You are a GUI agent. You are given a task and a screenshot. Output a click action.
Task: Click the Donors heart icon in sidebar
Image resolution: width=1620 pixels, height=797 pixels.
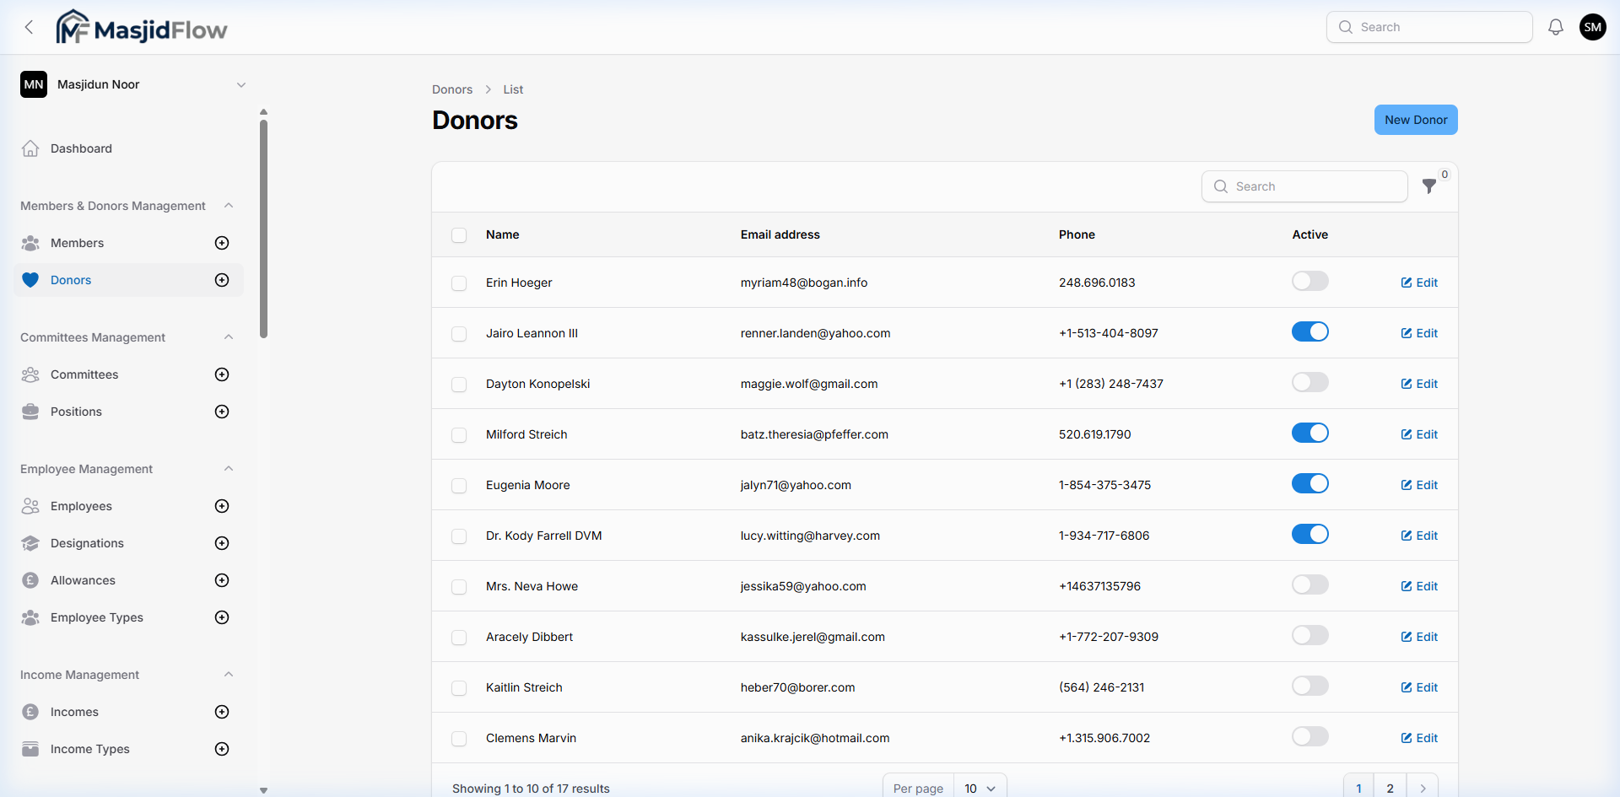point(30,279)
